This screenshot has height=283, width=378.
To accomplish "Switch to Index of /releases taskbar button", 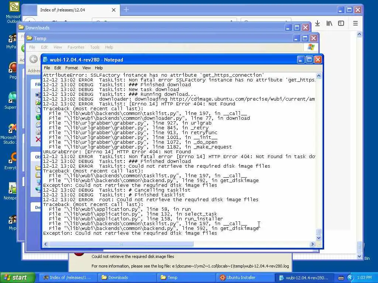I will [x=68, y=277].
